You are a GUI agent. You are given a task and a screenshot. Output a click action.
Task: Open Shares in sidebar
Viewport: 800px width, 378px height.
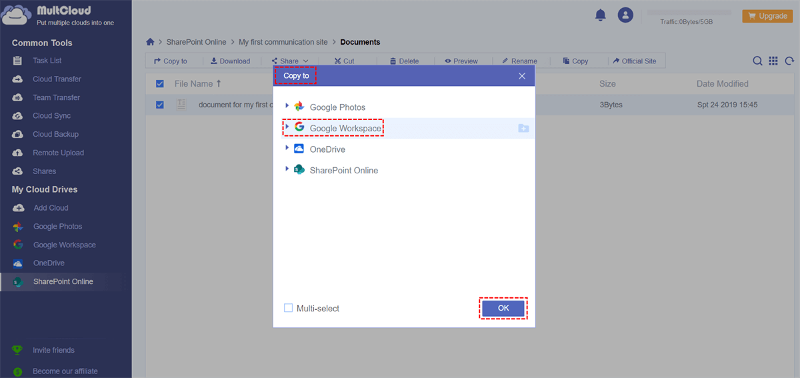45,171
